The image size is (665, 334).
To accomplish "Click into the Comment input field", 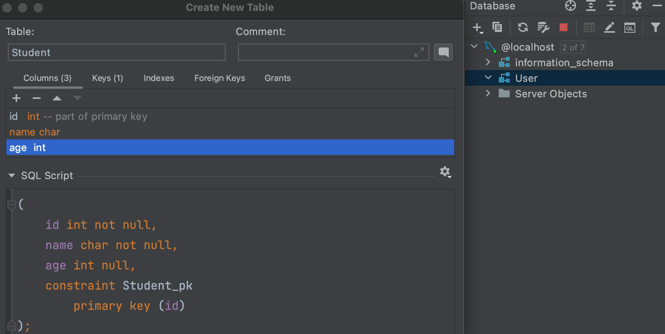I will coord(333,52).
